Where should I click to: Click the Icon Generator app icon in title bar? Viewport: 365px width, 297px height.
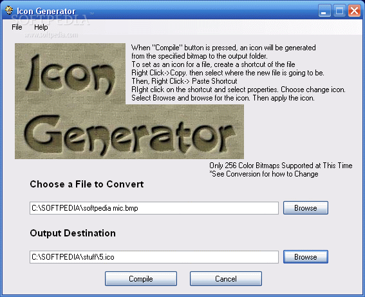(9, 10)
